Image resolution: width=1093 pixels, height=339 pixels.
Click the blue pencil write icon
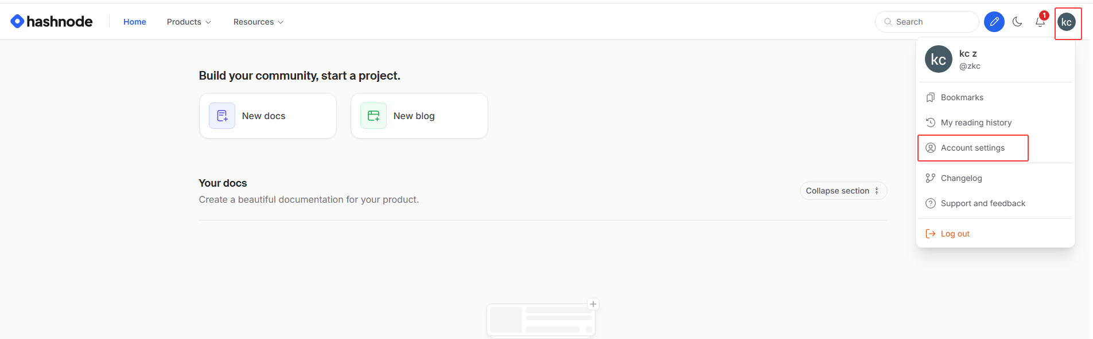(994, 22)
